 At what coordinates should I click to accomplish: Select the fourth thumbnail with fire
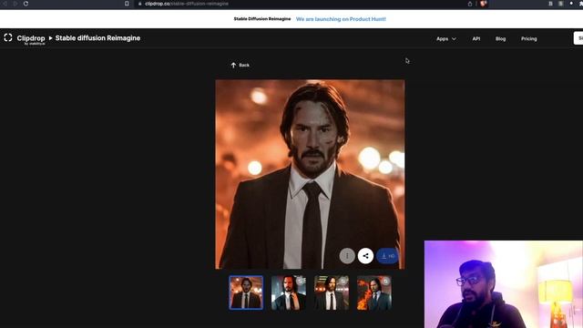(x=374, y=292)
